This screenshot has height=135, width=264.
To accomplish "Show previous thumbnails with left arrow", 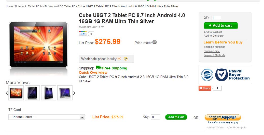I will tap(7, 93).
